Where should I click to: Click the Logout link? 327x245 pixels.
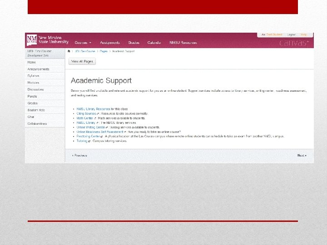pos(291,34)
